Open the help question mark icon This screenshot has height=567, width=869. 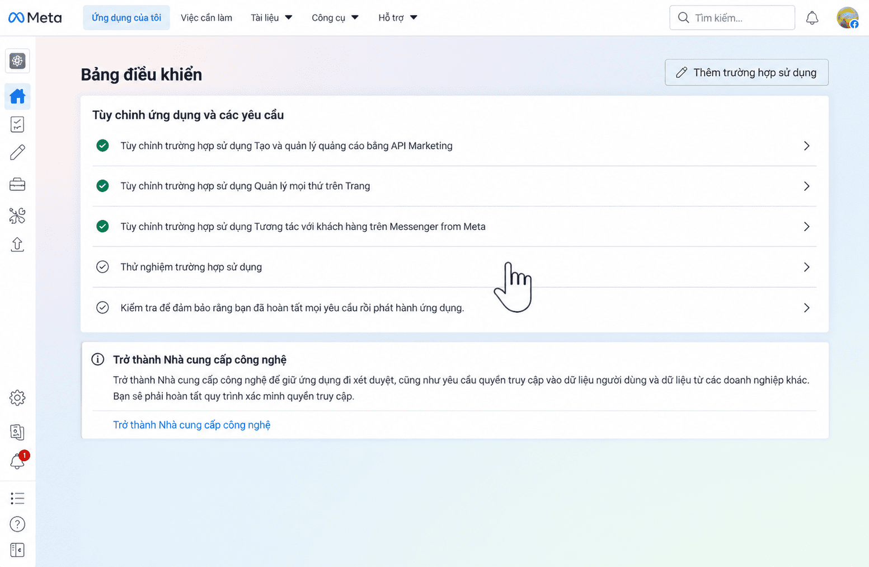[x=17, y=524]
